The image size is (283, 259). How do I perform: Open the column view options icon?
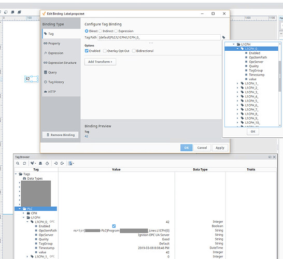pyautogui.click(x=70, y=163)
